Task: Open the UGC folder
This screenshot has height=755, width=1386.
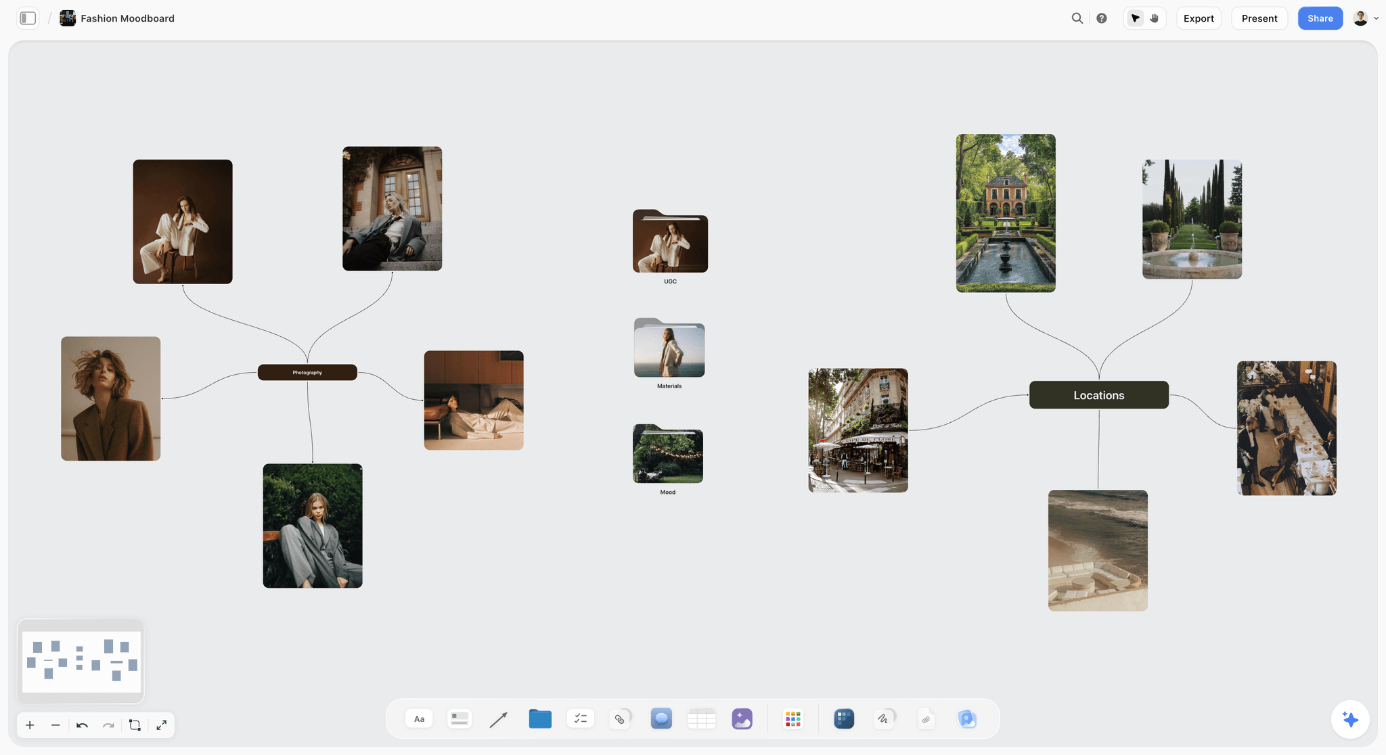Action: (x=670, y=241)
